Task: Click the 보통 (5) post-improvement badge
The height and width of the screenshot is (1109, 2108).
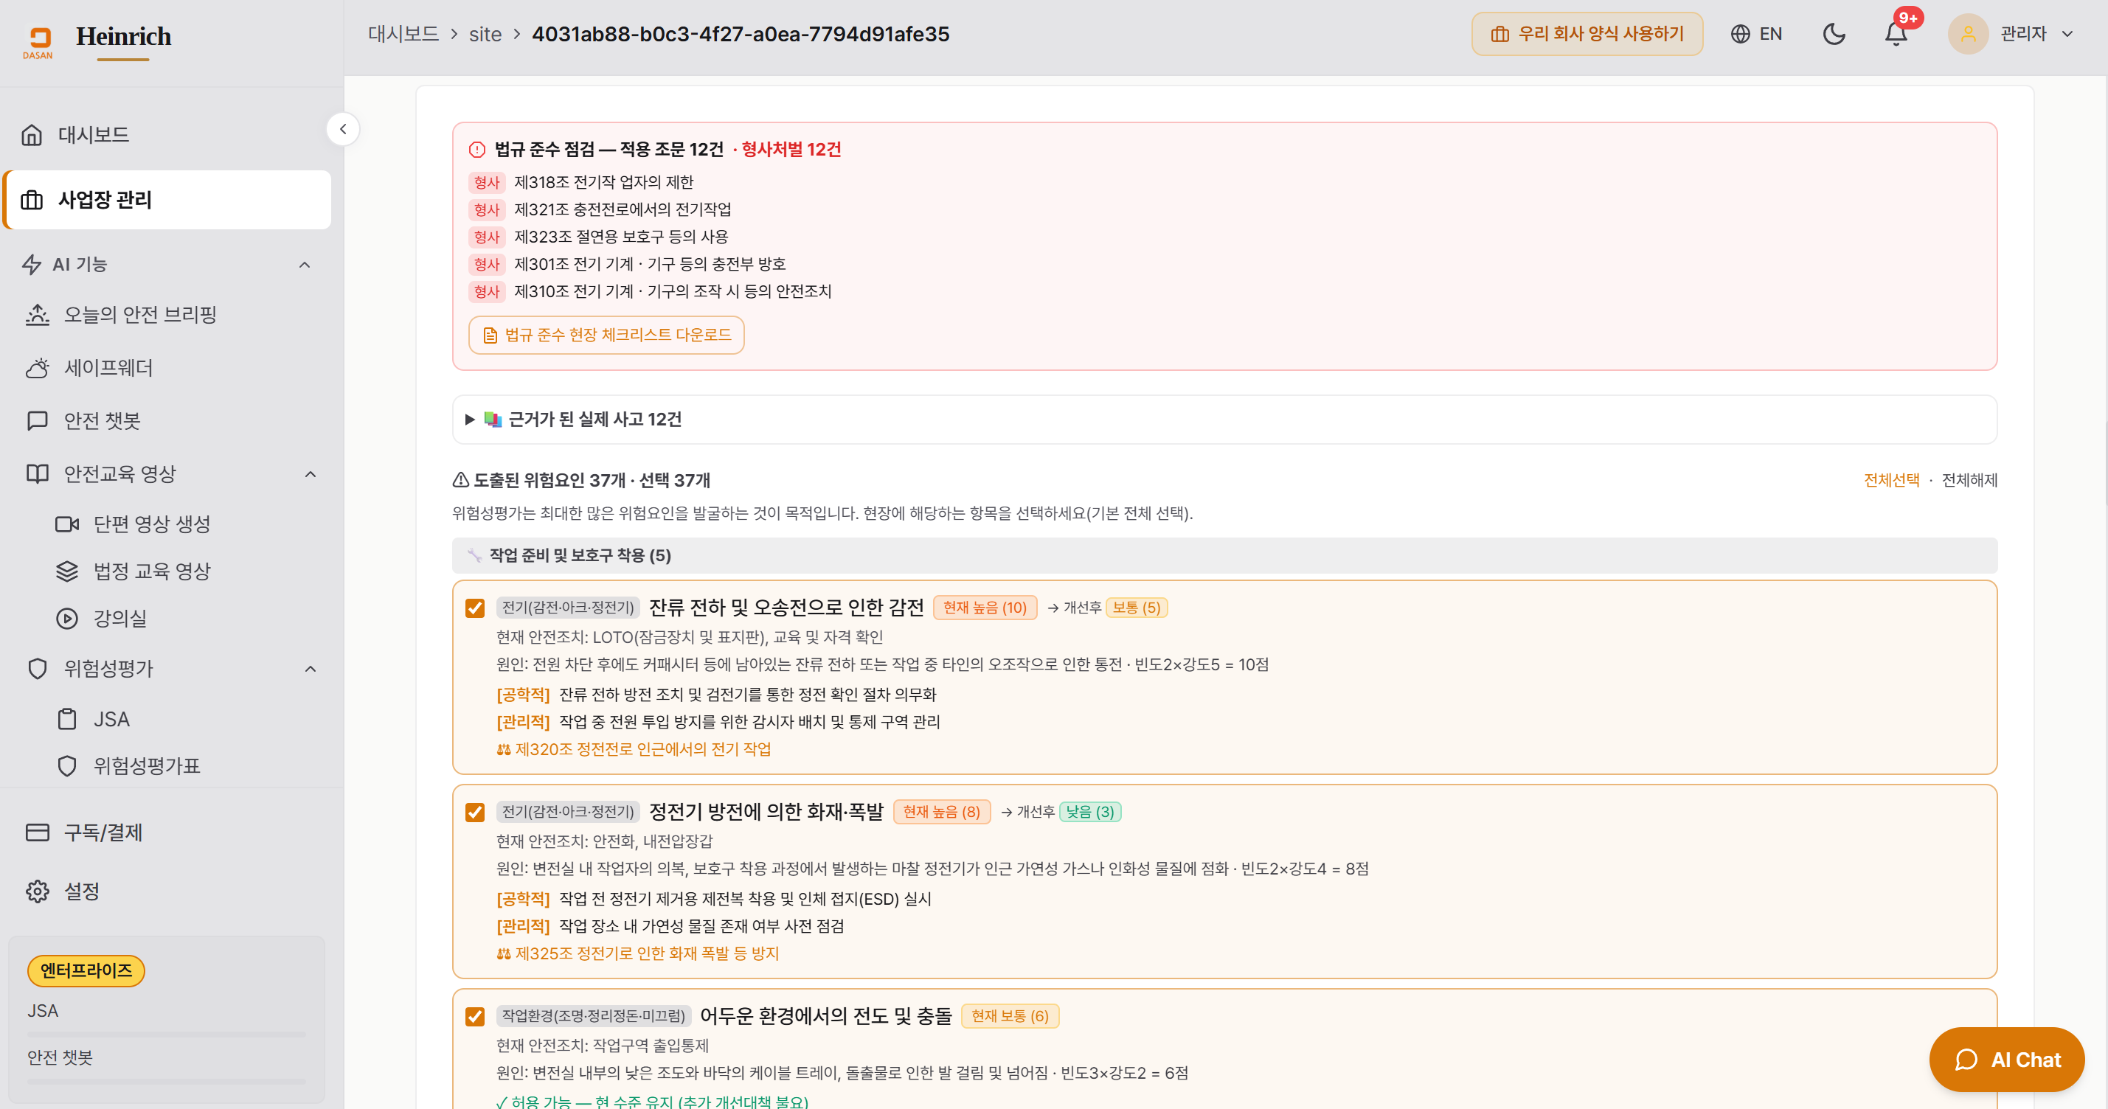Action: coord(1137,608)
